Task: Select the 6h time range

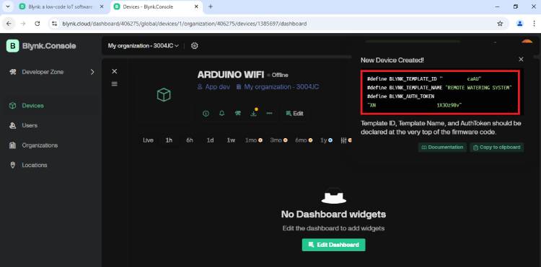Action: [x=190, y=140]
